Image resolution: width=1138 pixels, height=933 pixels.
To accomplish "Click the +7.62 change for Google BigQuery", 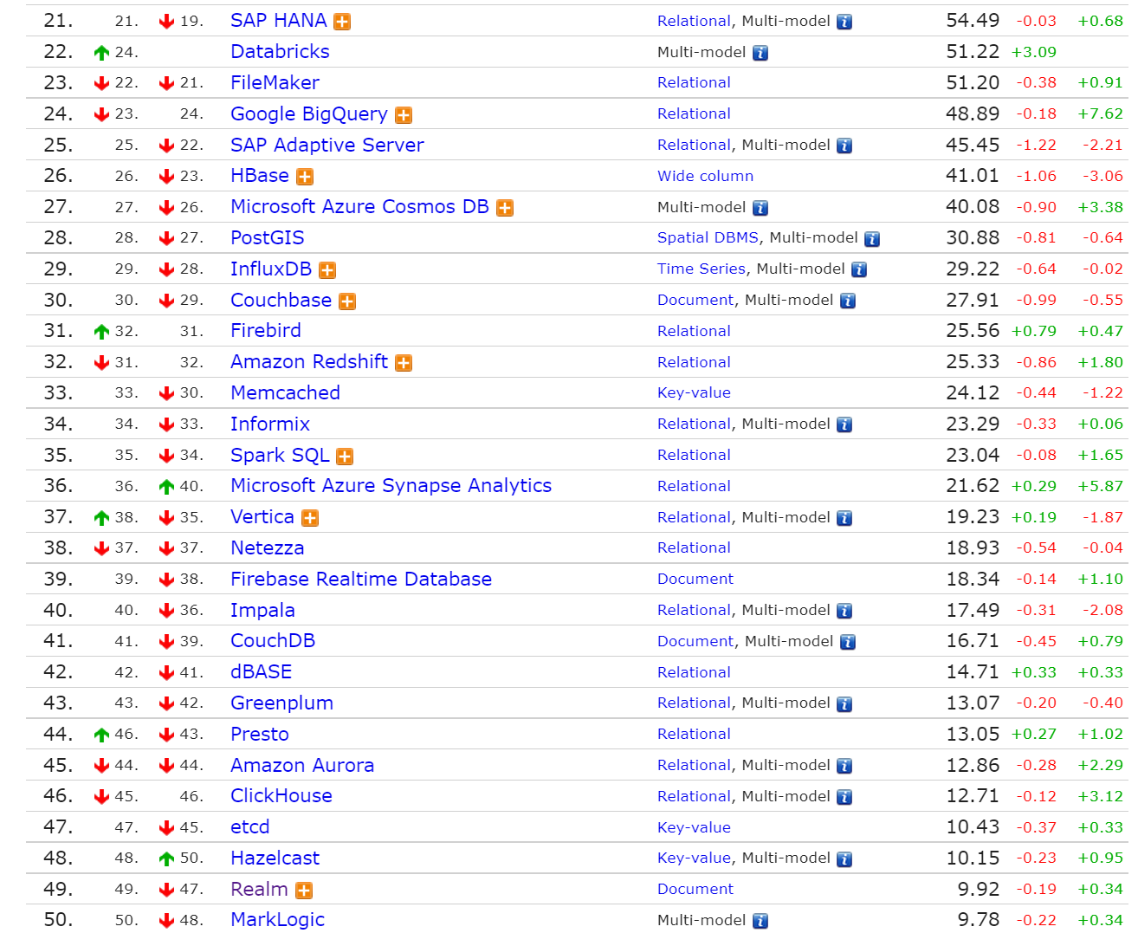I will click(x=1100, y=114).
